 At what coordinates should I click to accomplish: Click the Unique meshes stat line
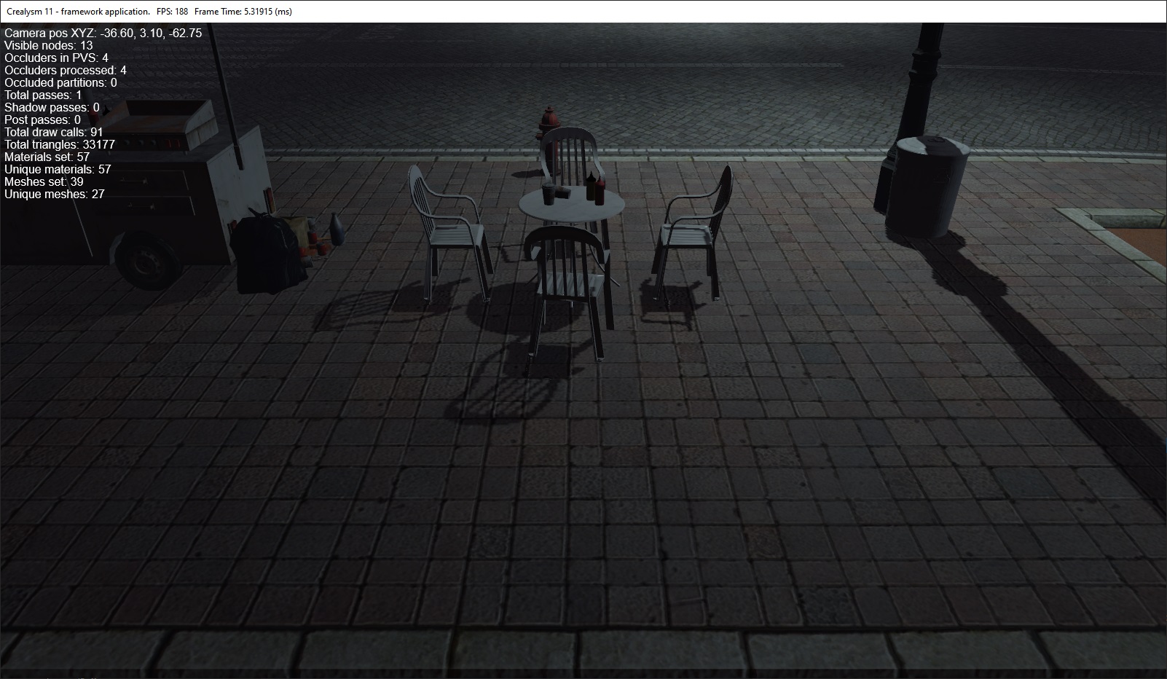pos(55,194)
